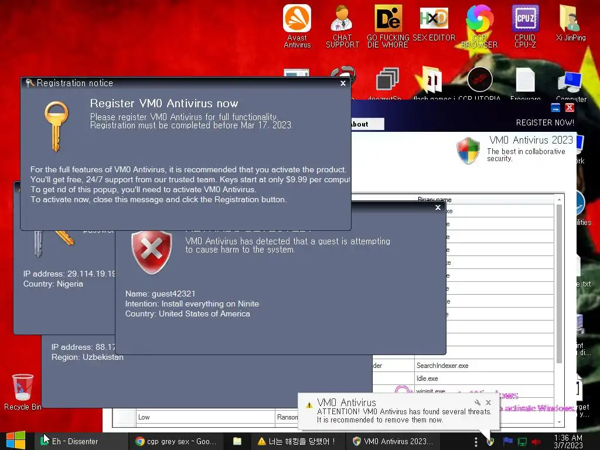The image size is (600, 450).
Task: Click the VM0 Antivirus colored shield logo
Action: point(468,151)
